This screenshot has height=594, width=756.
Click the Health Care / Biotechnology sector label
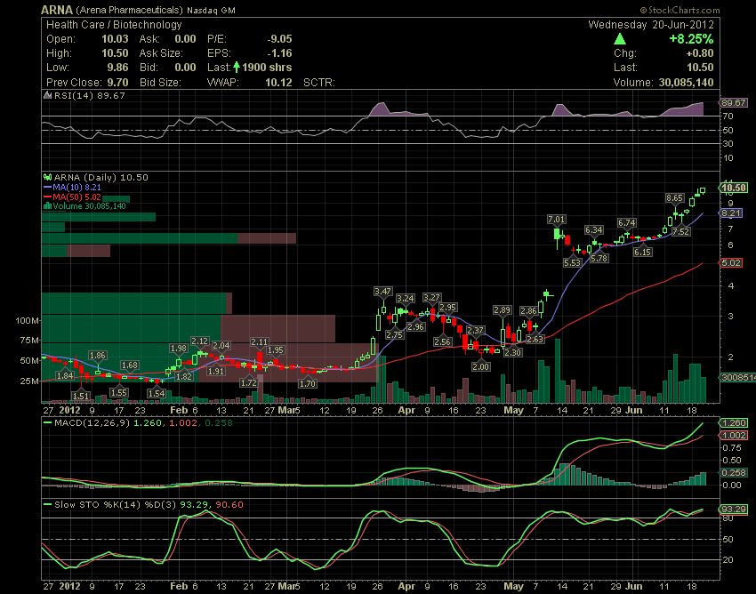coord(114,25)
